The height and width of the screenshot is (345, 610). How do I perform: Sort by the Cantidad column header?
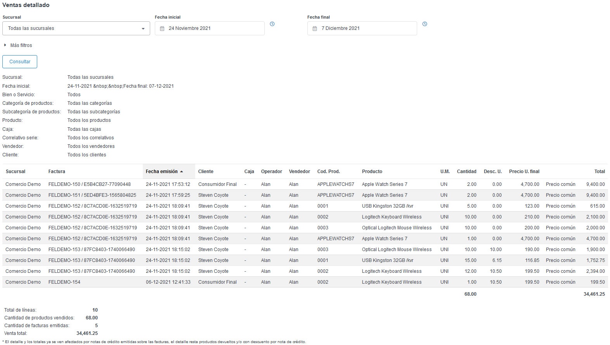pos(466,172)
